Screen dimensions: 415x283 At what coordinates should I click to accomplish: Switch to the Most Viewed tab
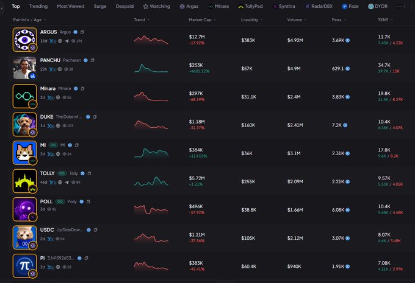[71, 6]
